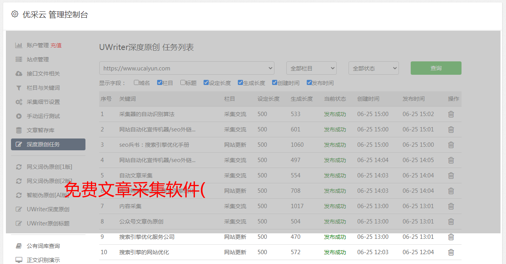Click the gears icon for 采集细节设置
Viewport: 506px width, 264px height.
(19, 102)
